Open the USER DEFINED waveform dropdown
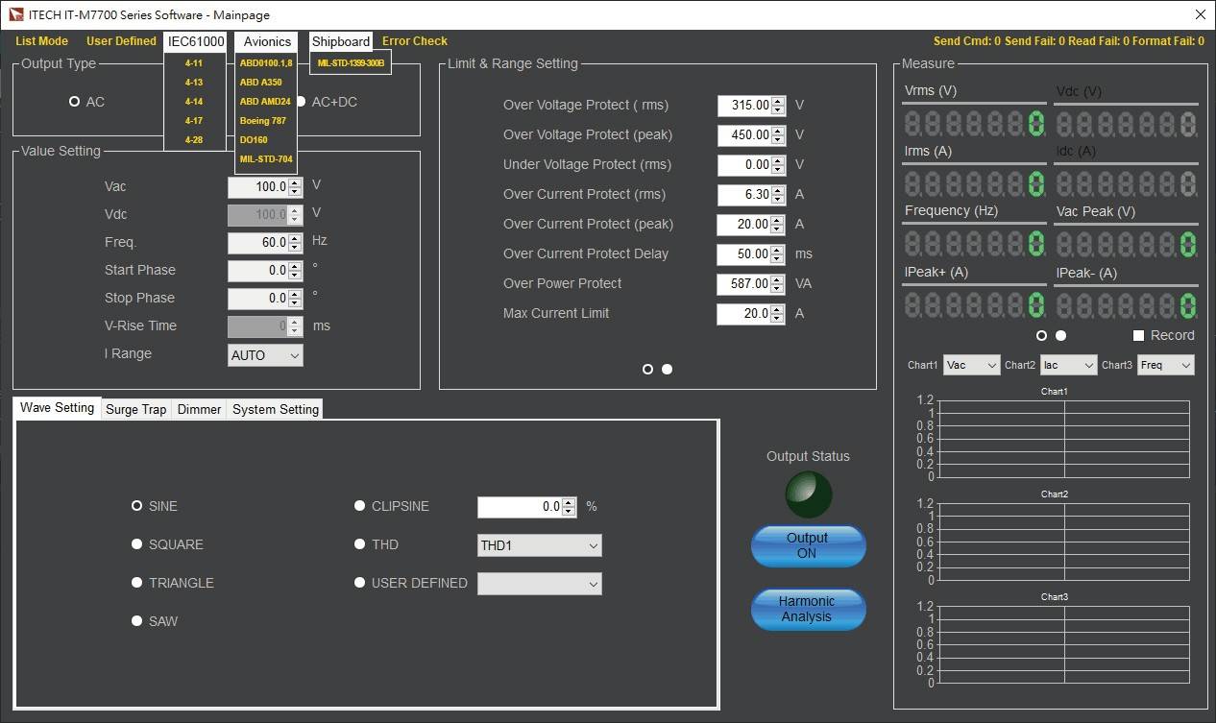The height and width of the screenshot is (723, 1216). [x=540, y=584]
